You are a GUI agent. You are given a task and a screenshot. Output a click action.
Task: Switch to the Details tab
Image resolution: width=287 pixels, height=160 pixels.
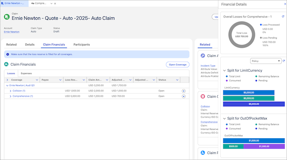tap(30, 44)
